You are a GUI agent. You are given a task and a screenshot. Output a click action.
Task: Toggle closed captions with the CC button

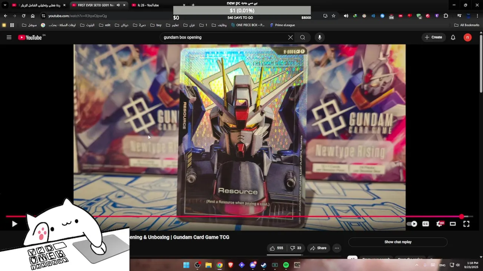pyautogui.click(x=426, y=224)
